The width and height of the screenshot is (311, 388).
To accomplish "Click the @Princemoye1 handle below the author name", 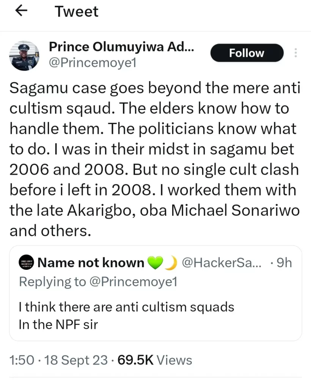I will click(93, 63).
